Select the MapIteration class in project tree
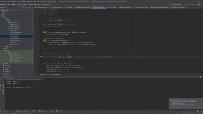This screenshot has width=203, height=114. click(x=16, y=37)
